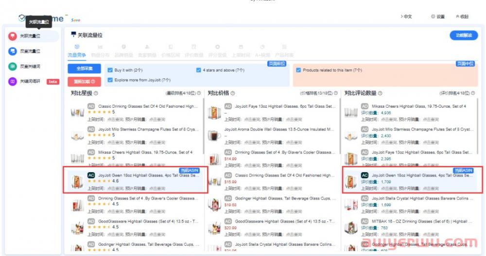
Task: Uncheck the 4 stars and above (7个) checkbox
Action: pos(199,70)
